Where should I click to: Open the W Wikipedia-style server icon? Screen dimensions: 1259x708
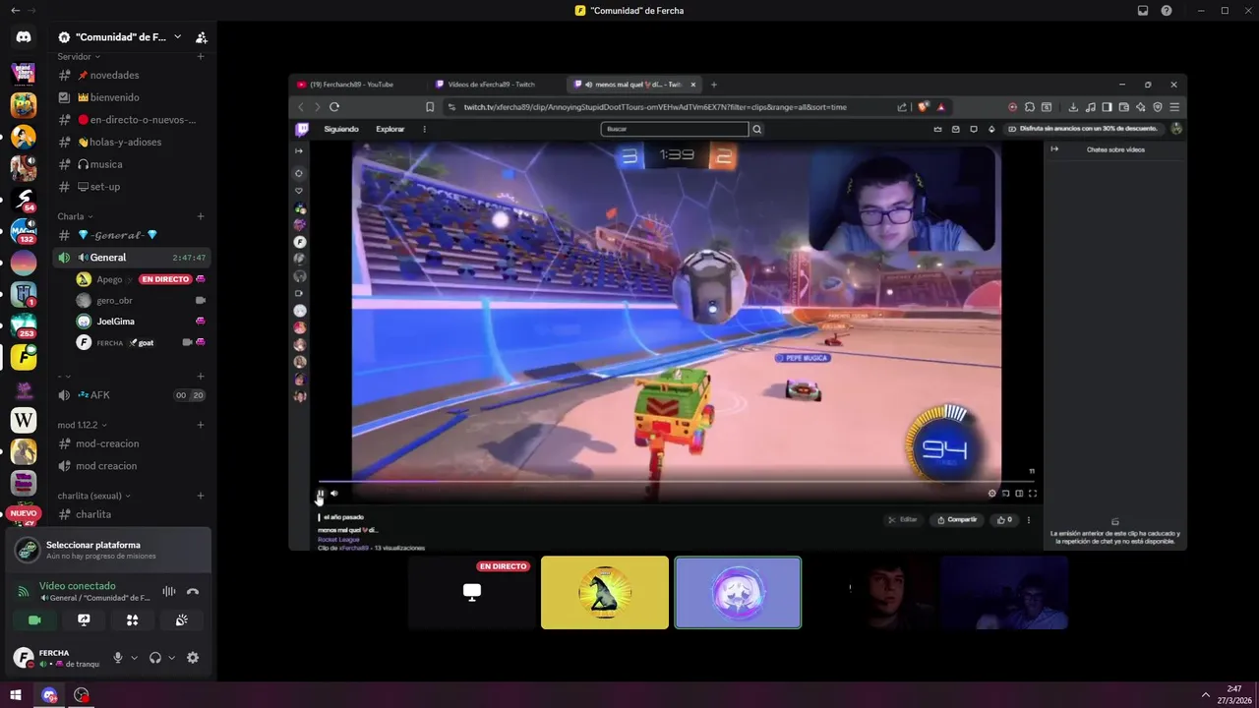pos(24,420)
